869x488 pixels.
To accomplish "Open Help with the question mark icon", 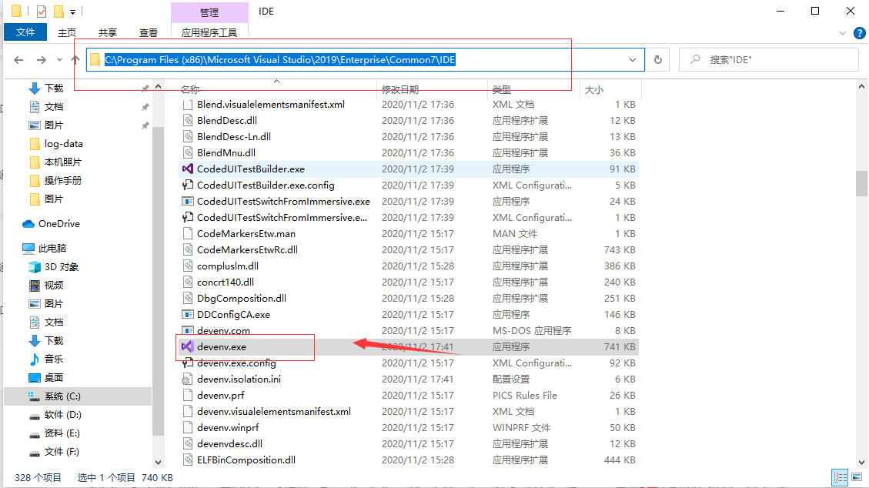I will (860, 33).
